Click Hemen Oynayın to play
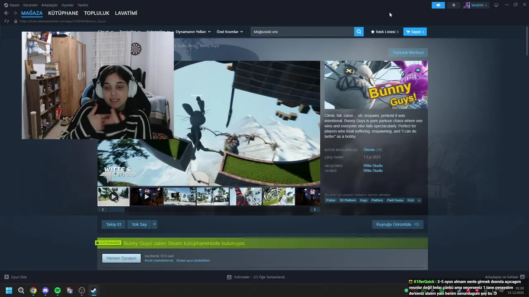529x297 pixels. 122,258
